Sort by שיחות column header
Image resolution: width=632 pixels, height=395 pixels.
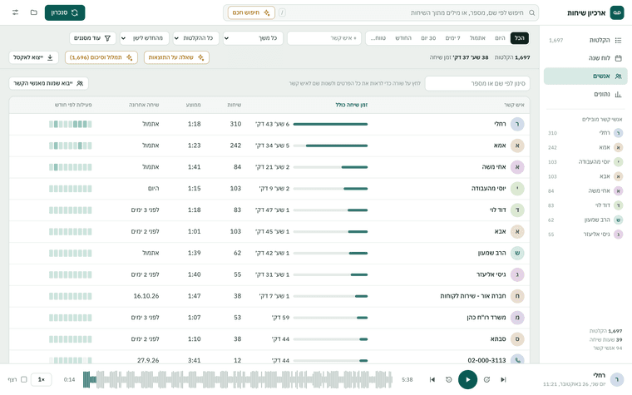[235, 105]
